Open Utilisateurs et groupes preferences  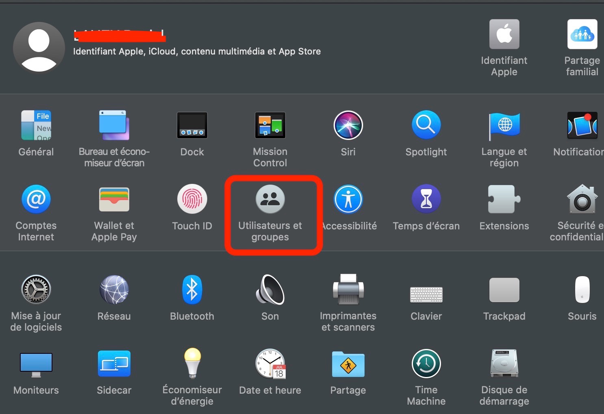pyautogui.click(x=270, y=199)
